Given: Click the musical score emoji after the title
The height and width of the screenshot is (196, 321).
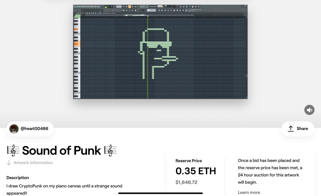Looking at the screenshot, I should pos(110,151).
